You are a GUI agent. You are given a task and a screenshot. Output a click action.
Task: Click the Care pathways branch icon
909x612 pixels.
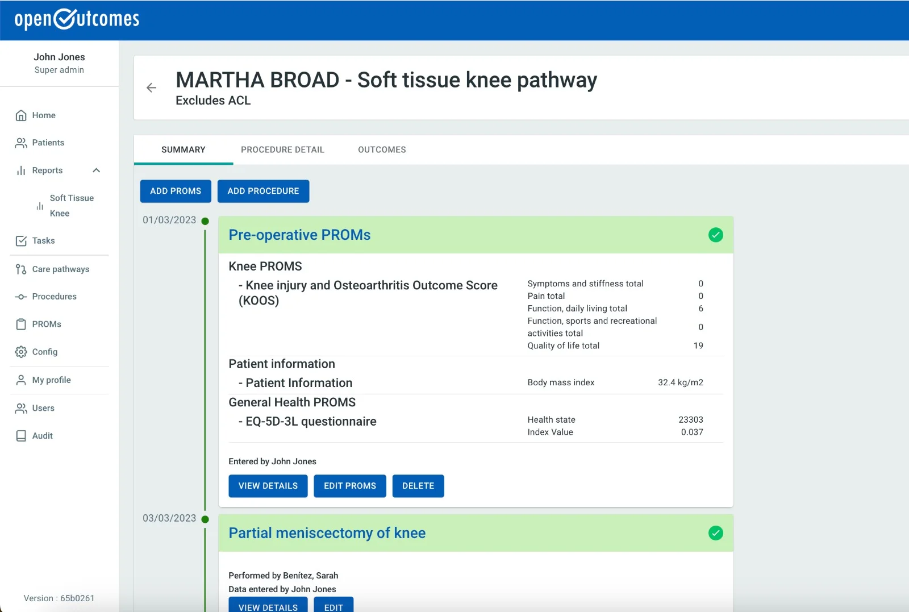(21, 269)
